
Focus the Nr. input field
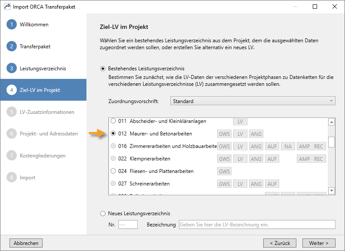click(128, 225)
